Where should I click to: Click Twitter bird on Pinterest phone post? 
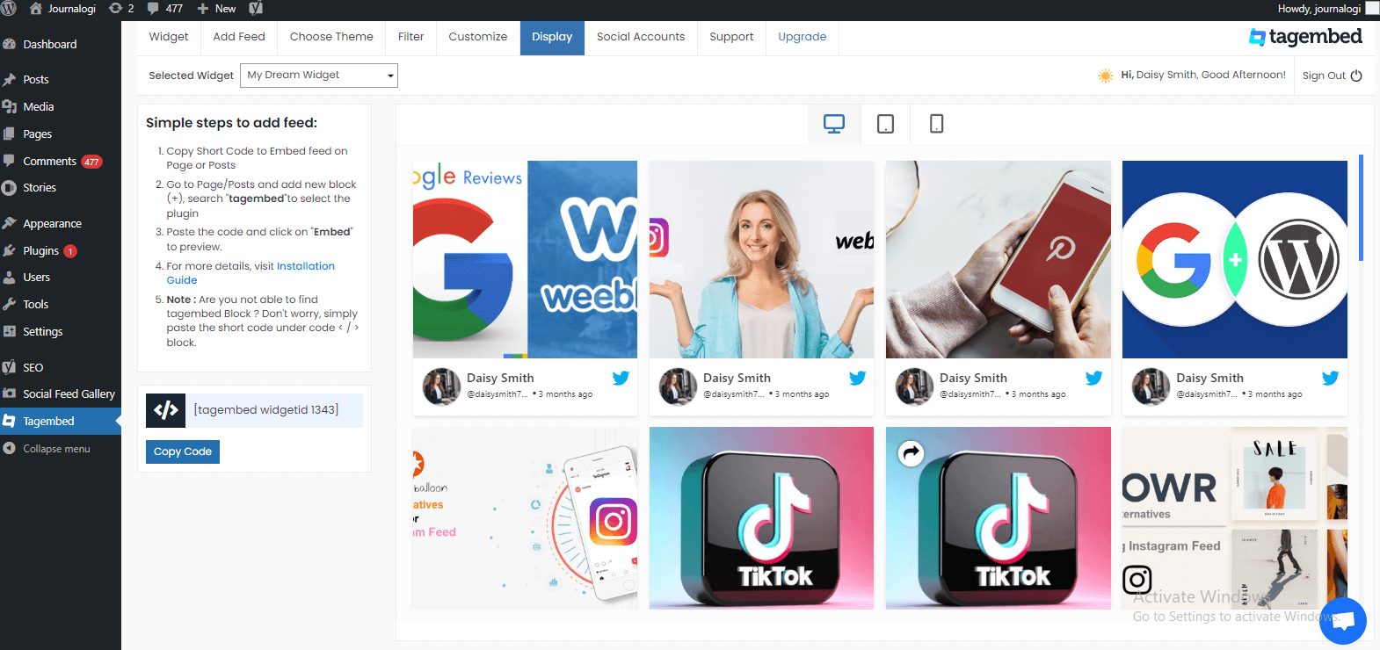click(1093, 378)
